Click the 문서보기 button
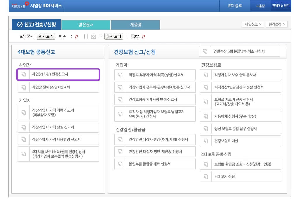300x207 pixels. 114,36
